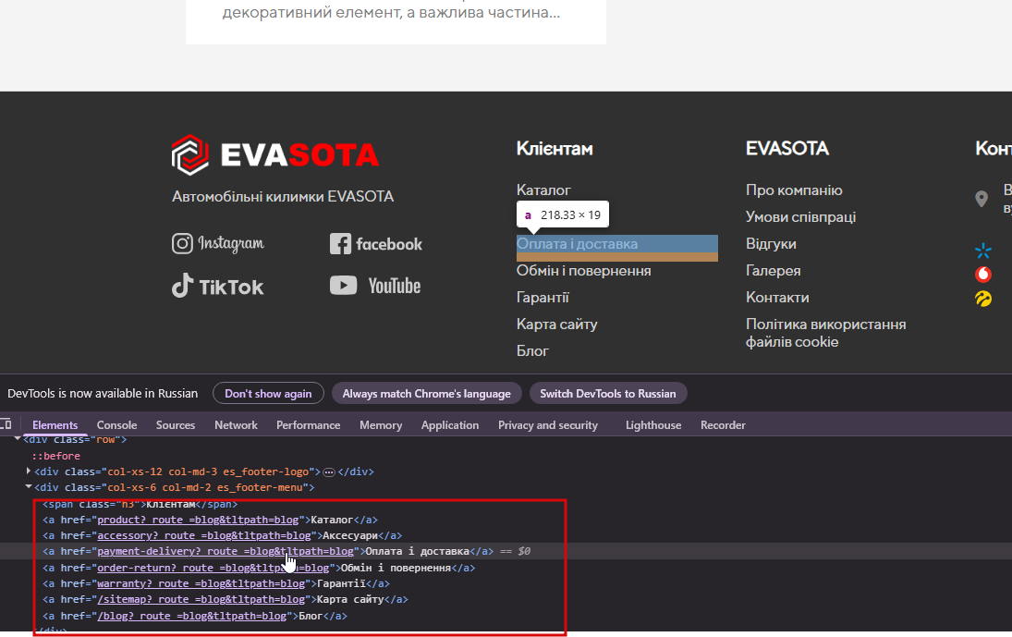Image resolution: width=1012 pixels, height=637 pixels.
Task: Click the /blog href value
Action: point(191,616)
